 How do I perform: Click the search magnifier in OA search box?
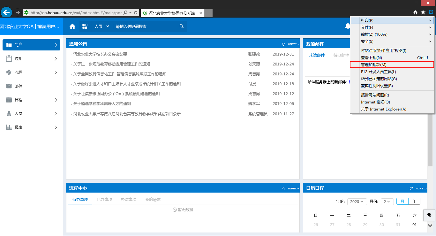[x=182, y=26]
